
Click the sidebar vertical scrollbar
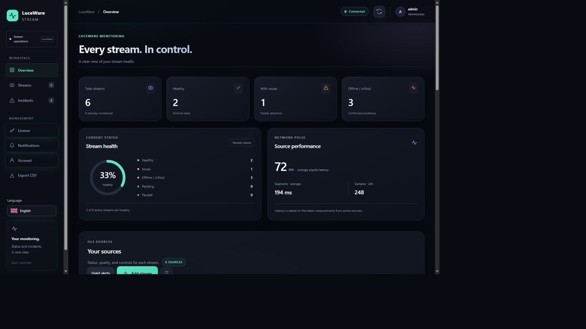66,128
